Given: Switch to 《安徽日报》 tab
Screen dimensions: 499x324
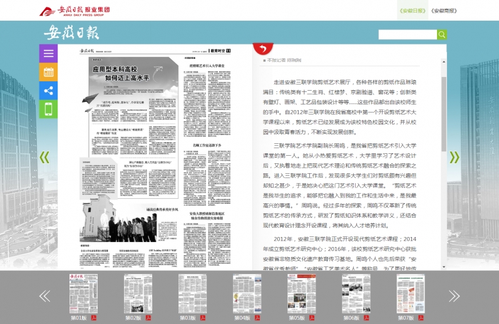Looking at the screenshot, I should coord(413,11).
